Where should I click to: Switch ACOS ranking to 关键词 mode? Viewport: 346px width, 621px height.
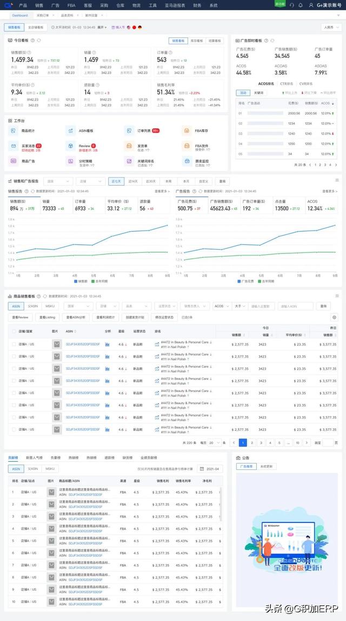258,93
